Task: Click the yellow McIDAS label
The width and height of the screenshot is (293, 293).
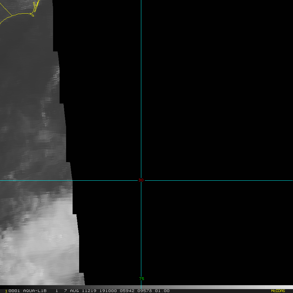Action: [278, 291]
